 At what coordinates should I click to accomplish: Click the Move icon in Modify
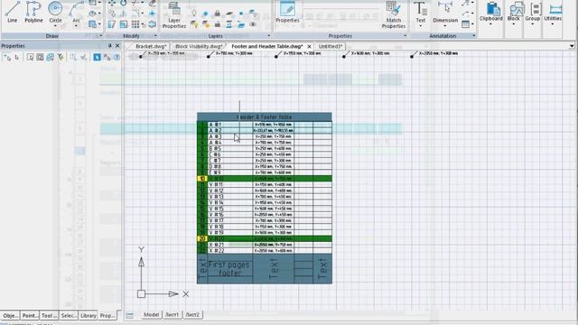click(112, 4)
